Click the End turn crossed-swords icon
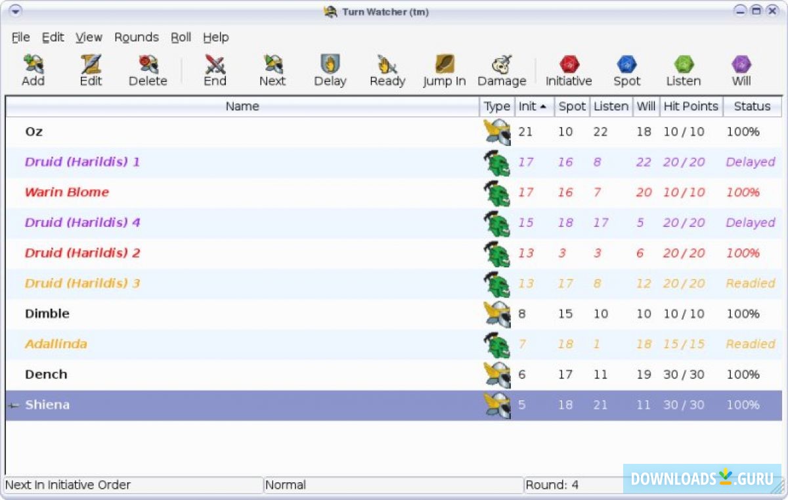Image resolution: width=788 pixels, height=500 pixels. click(x=215, y=64)
